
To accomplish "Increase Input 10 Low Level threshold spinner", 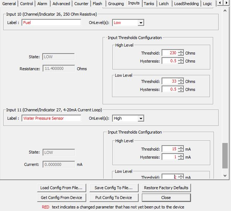I will [181, 80].
